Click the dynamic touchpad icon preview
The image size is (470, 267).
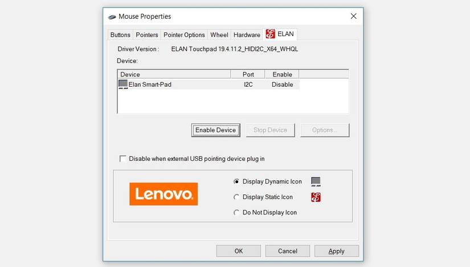click(x=316, y=181)
